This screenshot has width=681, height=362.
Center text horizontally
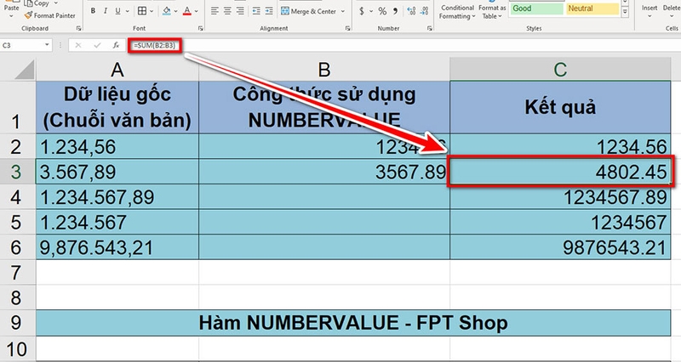[x=227, y=11]
